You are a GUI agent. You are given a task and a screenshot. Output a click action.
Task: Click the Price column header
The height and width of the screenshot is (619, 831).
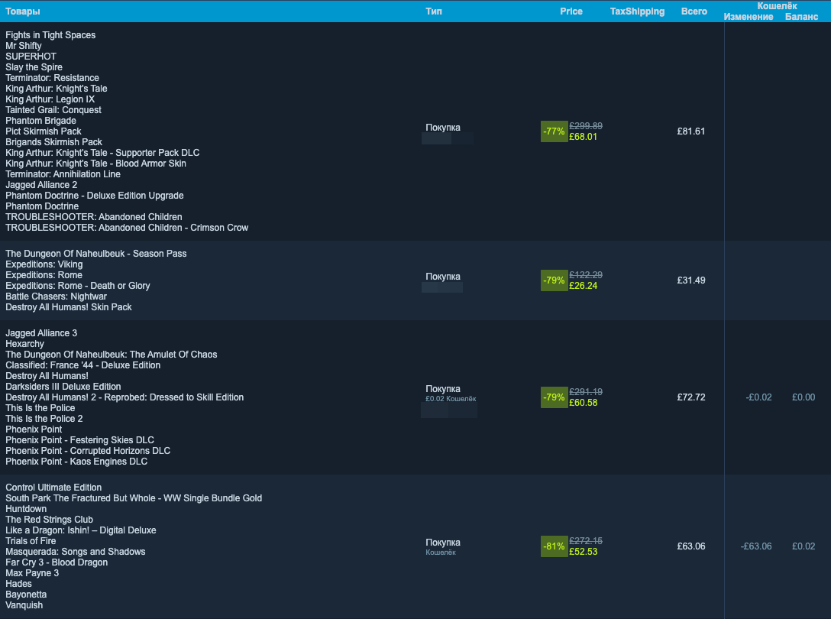pos(571,11)
